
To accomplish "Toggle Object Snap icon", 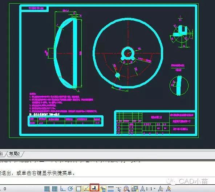I will (78, 189).
